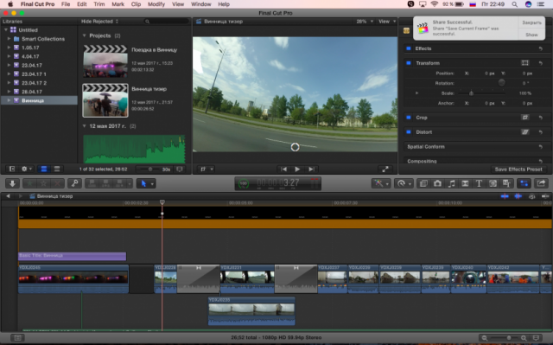Click the Import Media arrow button
This screenshot has height=345, width=553.
coord(12,183)
